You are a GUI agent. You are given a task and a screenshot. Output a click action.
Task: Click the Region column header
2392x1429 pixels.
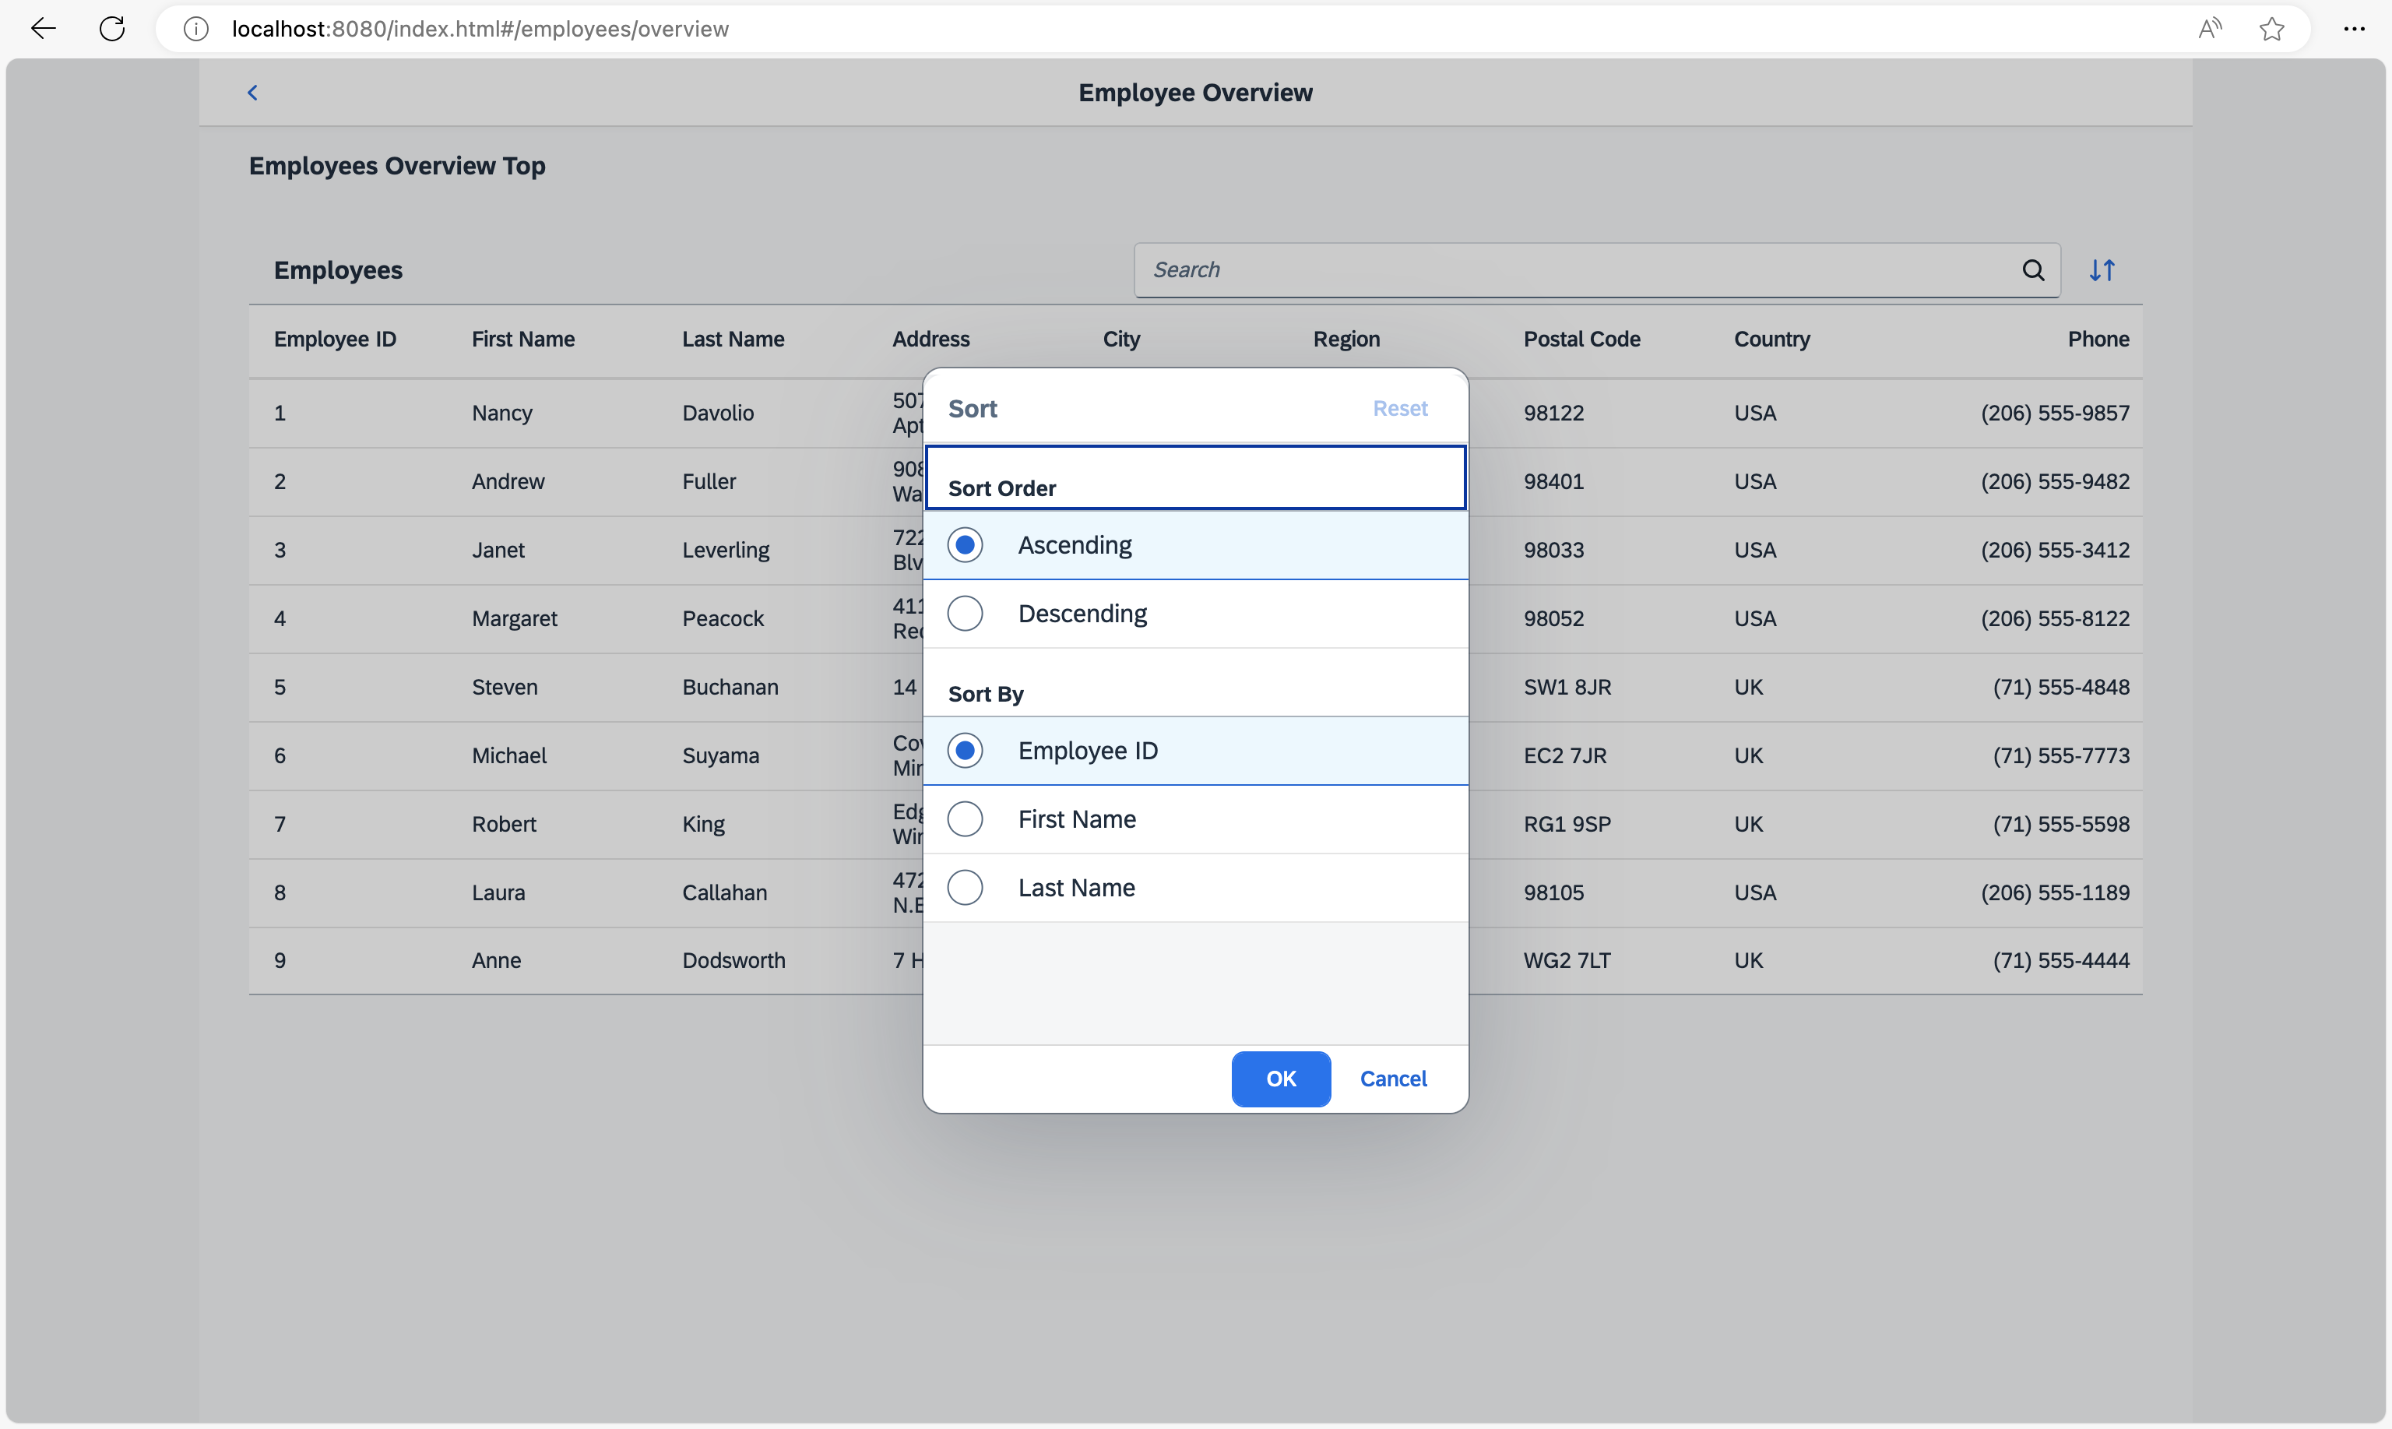tap(1346, 339)
